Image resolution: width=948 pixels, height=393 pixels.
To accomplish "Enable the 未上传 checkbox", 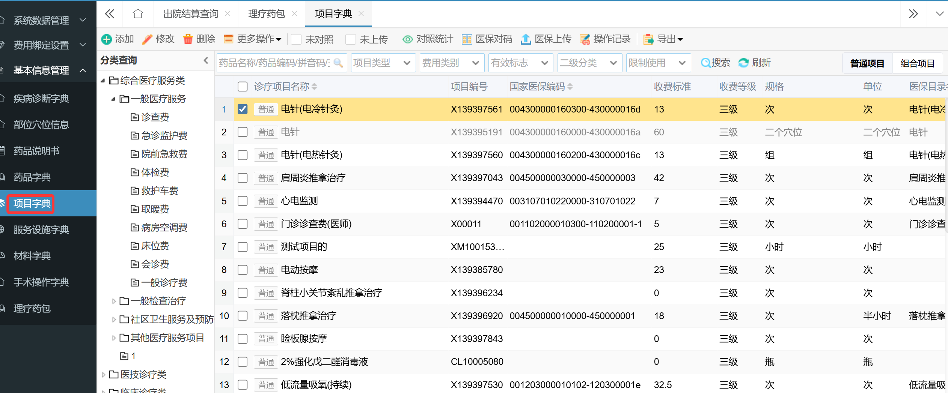I will pyautogui.click(x=350, y=39).
